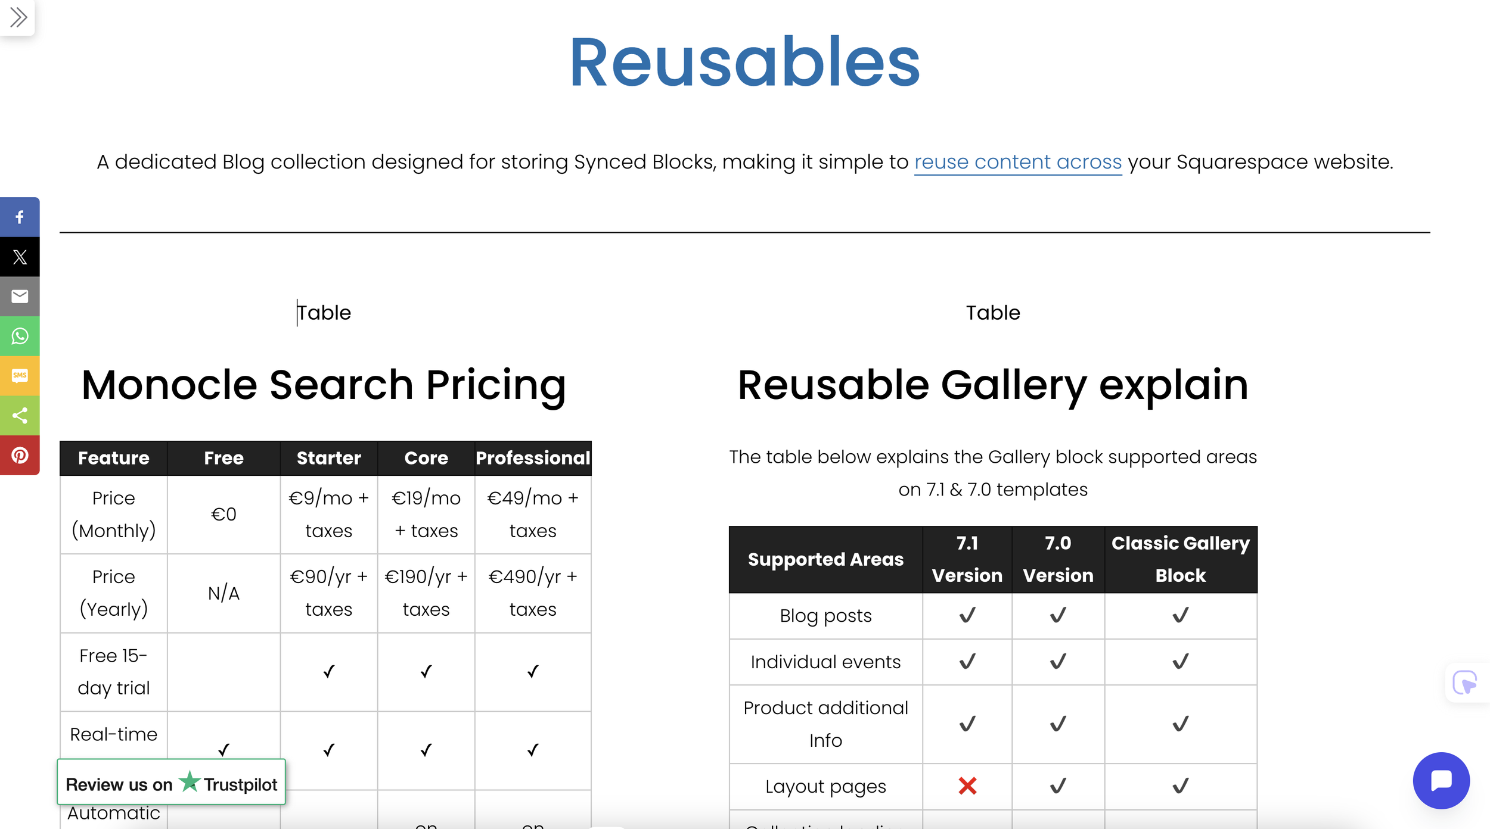
Task: Expand the panel via double-chevron arrow
Action: [x=17, y=17]
